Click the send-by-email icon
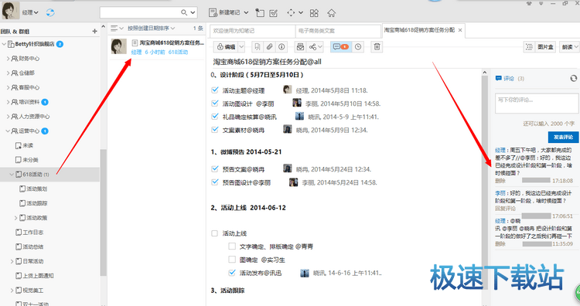 (x=300, y=47)
